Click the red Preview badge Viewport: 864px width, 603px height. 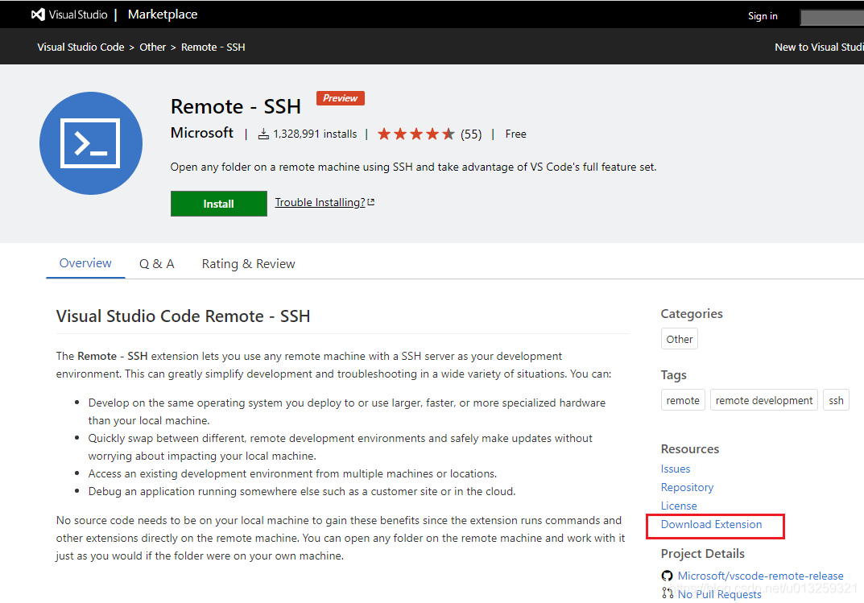(x=340, y=98)
